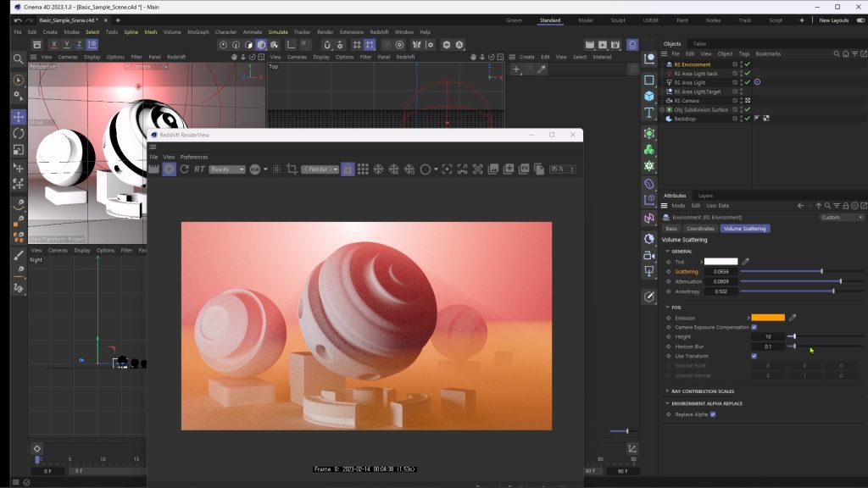Toggle Camera Exposure Compensation checkbox
The image size is (868, 488).
(x=754, y=327)
